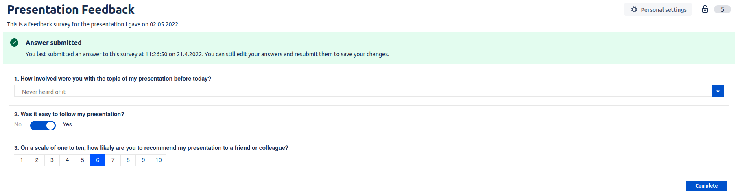Click the 'Yes' label beside the switch
Image resolution: width=738 pixels, height=194 pixels.
(67, 124)
